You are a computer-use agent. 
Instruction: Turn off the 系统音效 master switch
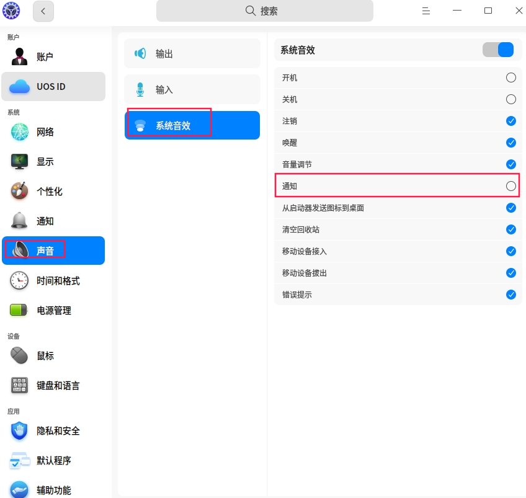498,50
